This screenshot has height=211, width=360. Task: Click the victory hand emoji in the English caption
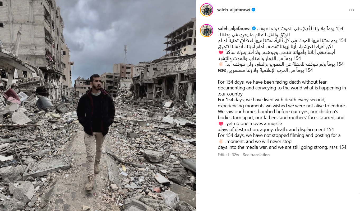tap(221, 141)
